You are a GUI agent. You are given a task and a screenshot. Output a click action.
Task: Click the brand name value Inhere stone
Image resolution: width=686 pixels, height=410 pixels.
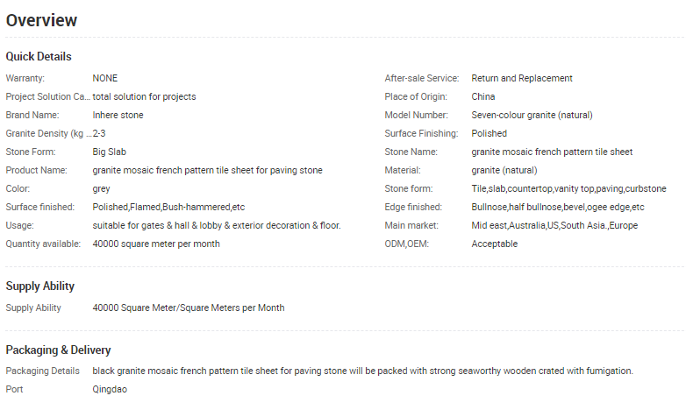click(x=118, y=115)
